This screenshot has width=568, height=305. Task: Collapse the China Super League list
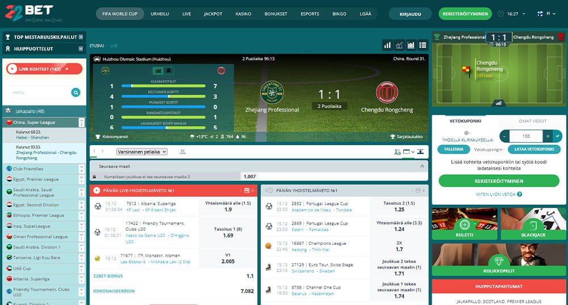(81, 122)
